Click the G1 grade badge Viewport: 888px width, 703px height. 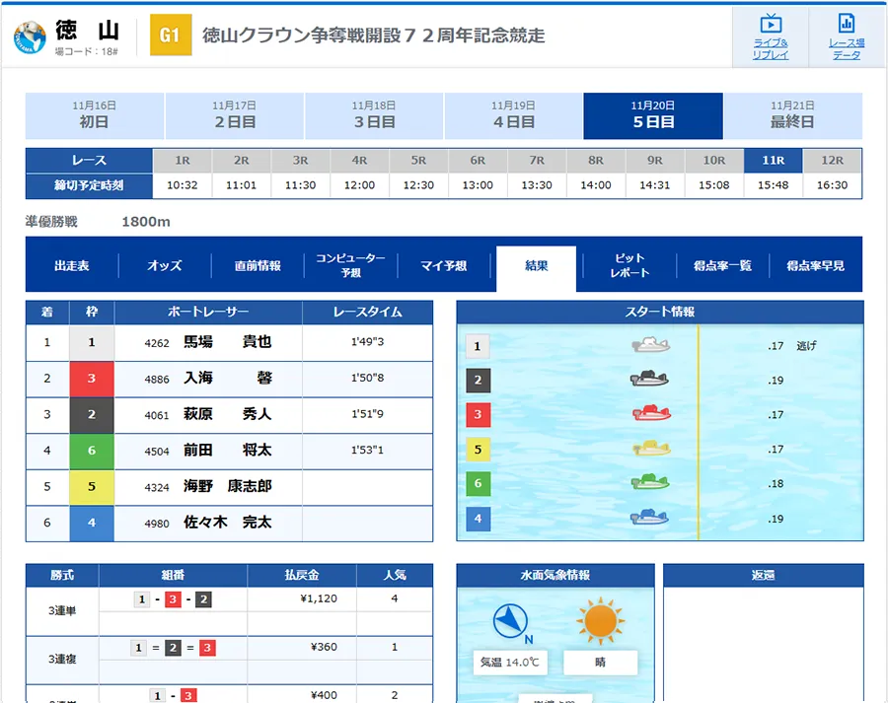[x=170, y=35]
